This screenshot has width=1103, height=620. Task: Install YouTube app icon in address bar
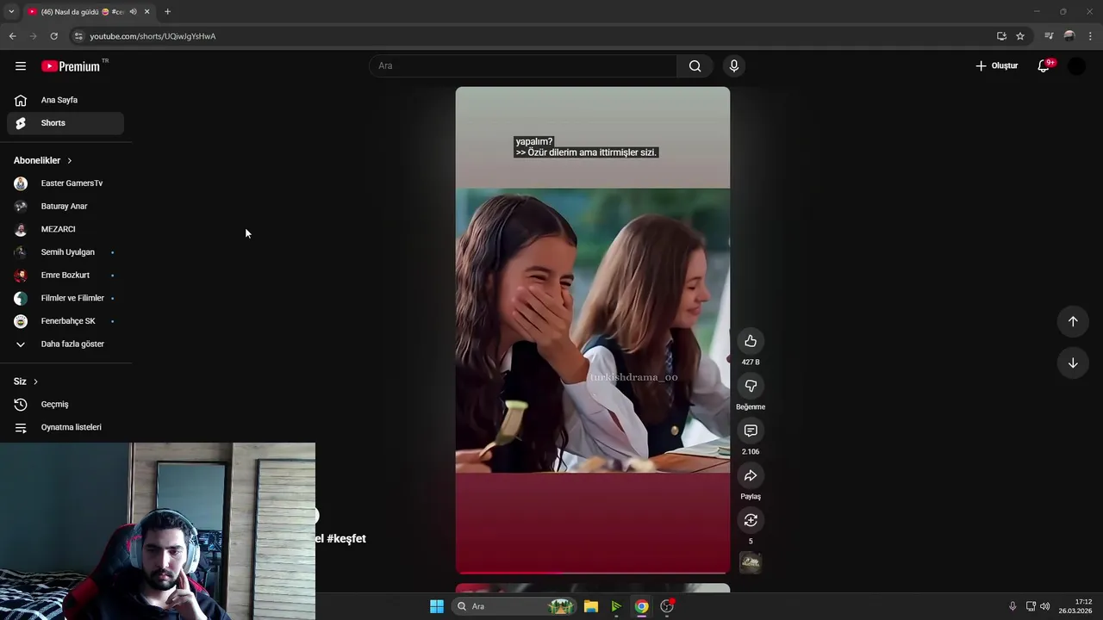point(1001,36)
